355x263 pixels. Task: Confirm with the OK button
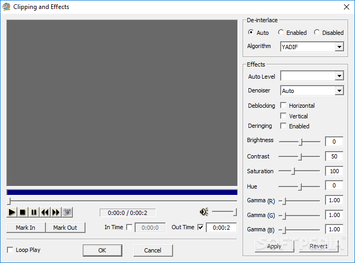(102, 250)
